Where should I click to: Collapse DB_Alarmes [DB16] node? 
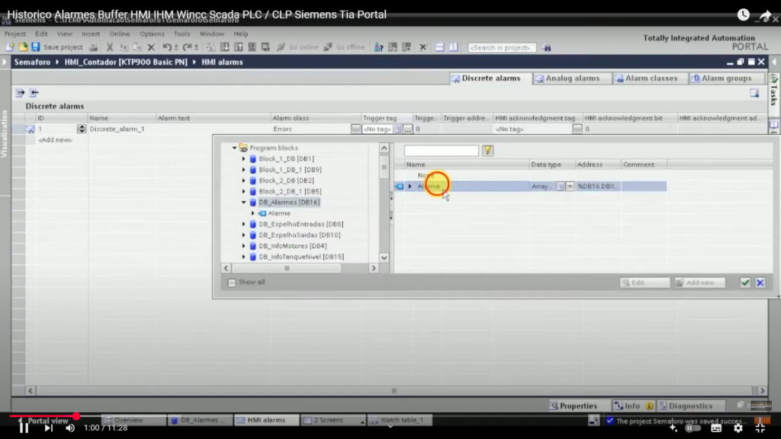(243, 202)
